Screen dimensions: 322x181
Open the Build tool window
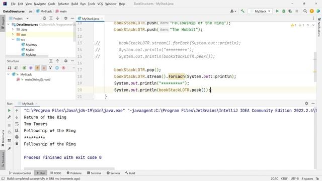(130, 173)
